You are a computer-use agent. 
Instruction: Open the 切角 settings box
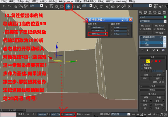[151, 105]
